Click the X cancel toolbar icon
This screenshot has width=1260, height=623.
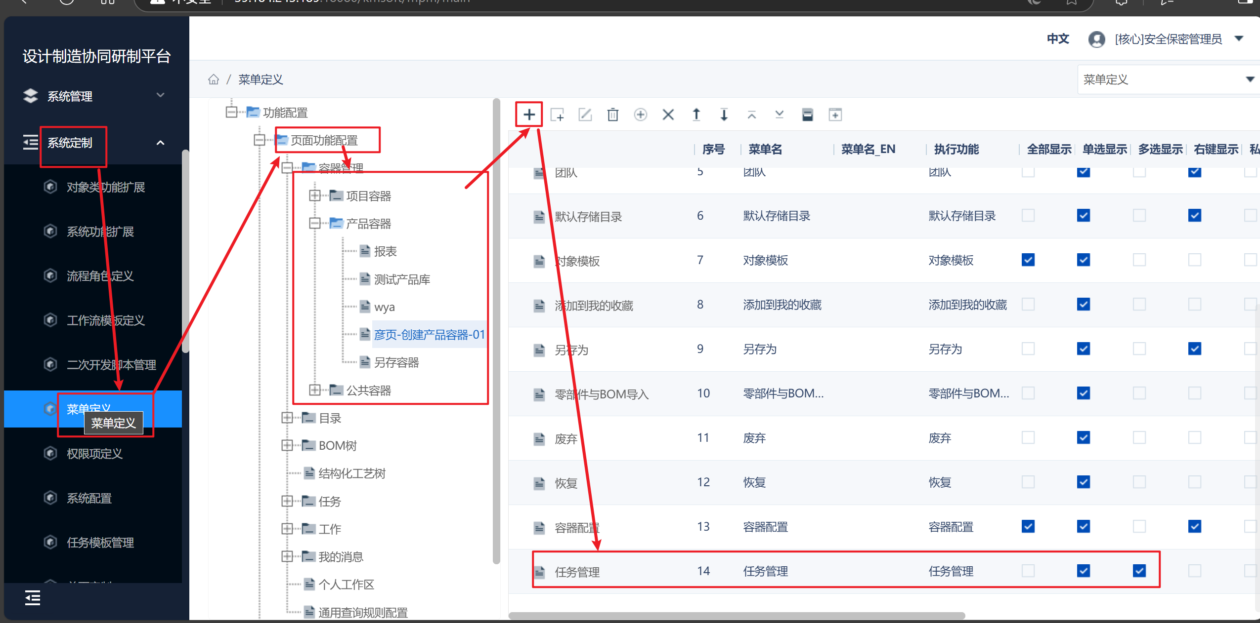pos(668,115)
